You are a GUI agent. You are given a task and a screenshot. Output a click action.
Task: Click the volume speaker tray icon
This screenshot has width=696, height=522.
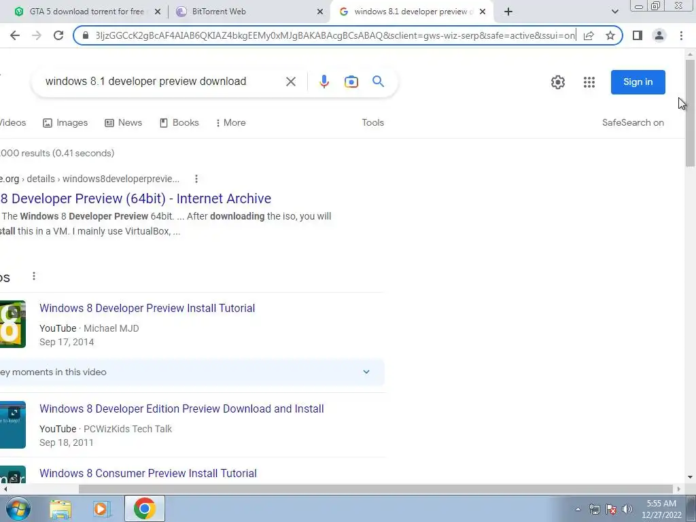point(627,510)
